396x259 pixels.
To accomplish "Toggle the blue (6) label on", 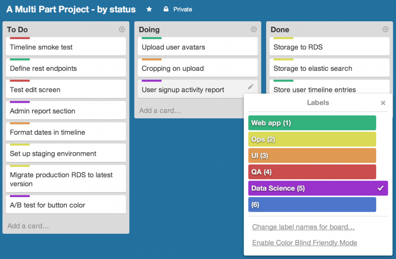I will 312,204.
